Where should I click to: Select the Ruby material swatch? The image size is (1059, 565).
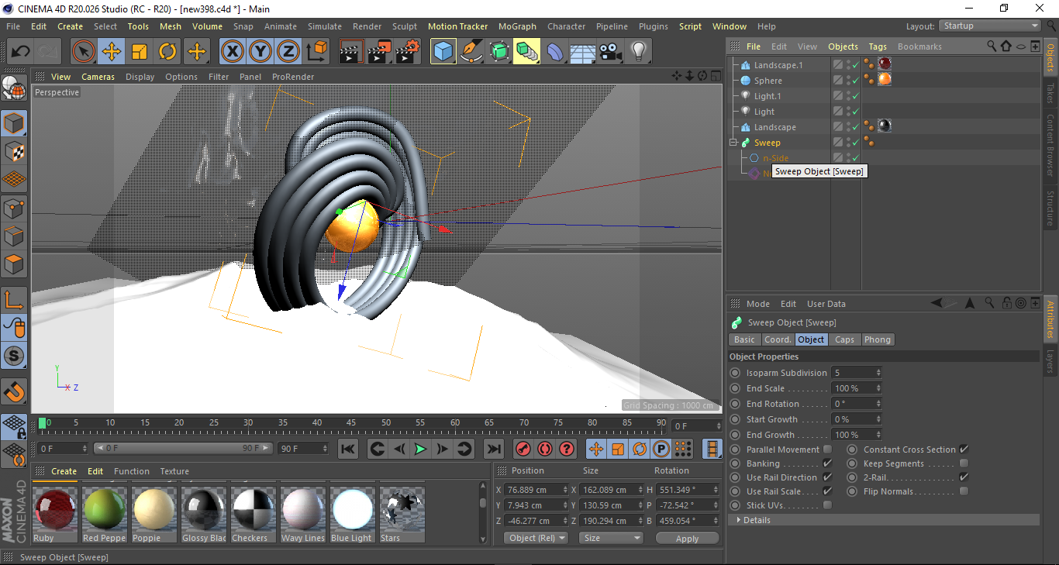[55, 510]
